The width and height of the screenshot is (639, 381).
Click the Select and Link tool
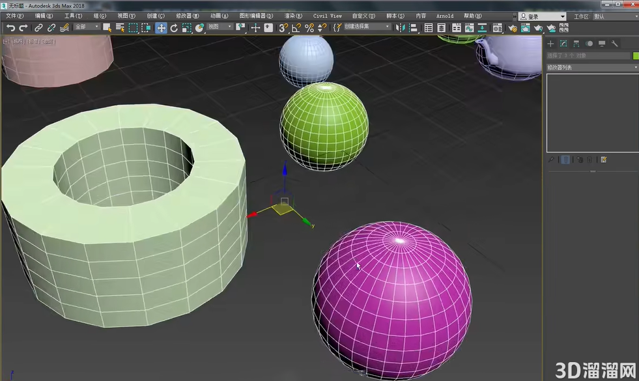tap(39, 28)
